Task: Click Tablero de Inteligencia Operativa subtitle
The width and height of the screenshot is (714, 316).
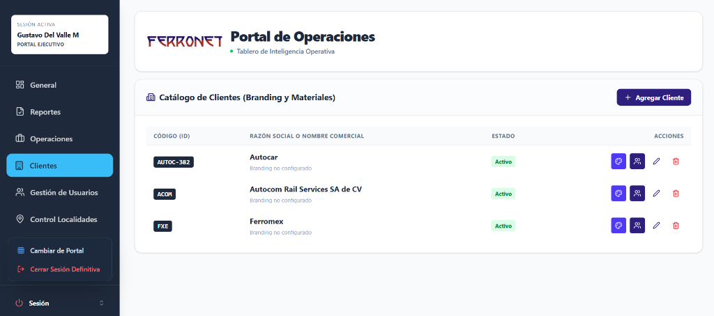Action: pyautogui.click(x=285, y=52)
